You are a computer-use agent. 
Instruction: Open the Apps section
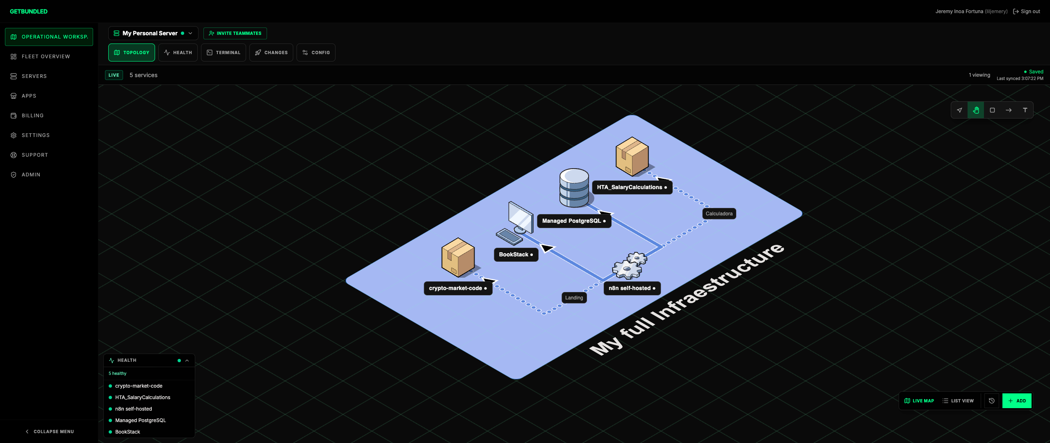[49, 96]
